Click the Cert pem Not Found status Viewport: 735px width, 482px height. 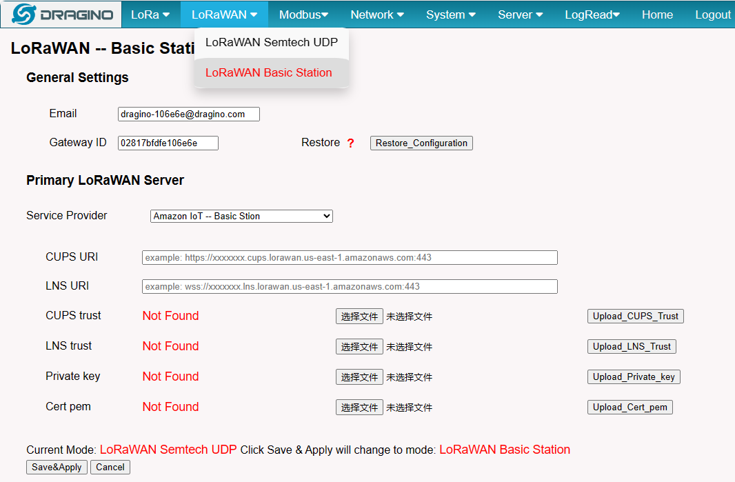click(170, 407)
